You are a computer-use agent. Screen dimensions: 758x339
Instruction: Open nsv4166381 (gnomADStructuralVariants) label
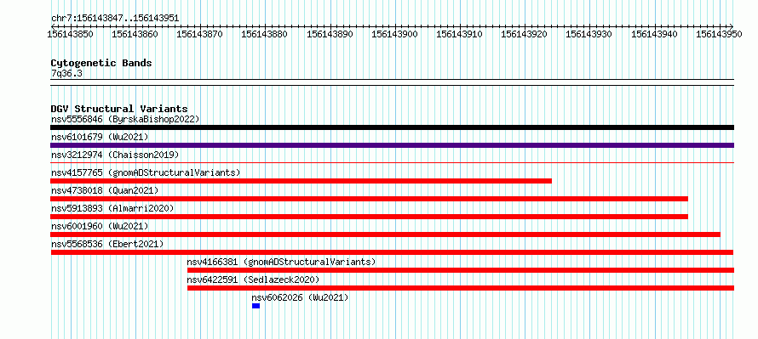(x=281, y=262)
